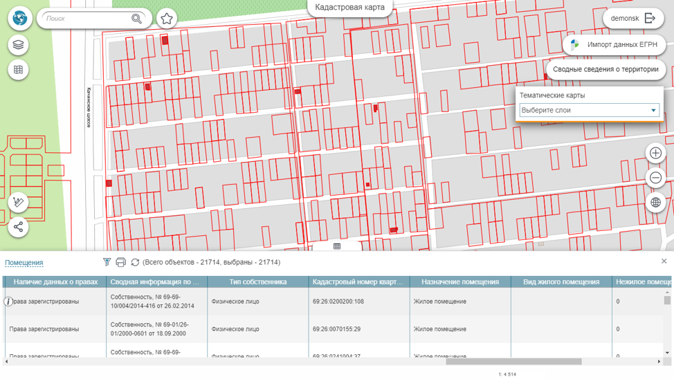Click the table's horizontal scrollbar thumb
The height and width of the screenshot is (379, 674).
coord(513,361)
